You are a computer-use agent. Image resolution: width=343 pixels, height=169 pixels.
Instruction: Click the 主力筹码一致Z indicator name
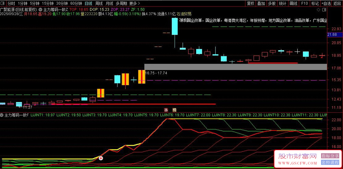click(56, 10)
